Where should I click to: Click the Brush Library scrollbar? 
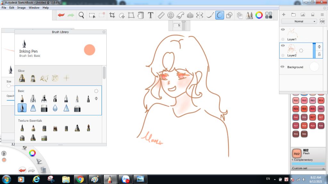(104, 73)
